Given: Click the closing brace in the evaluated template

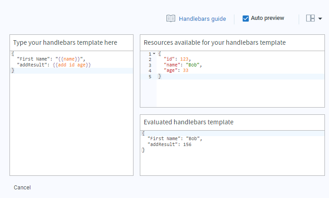Looking at the screenshot, I should click(x=143, y=150).
